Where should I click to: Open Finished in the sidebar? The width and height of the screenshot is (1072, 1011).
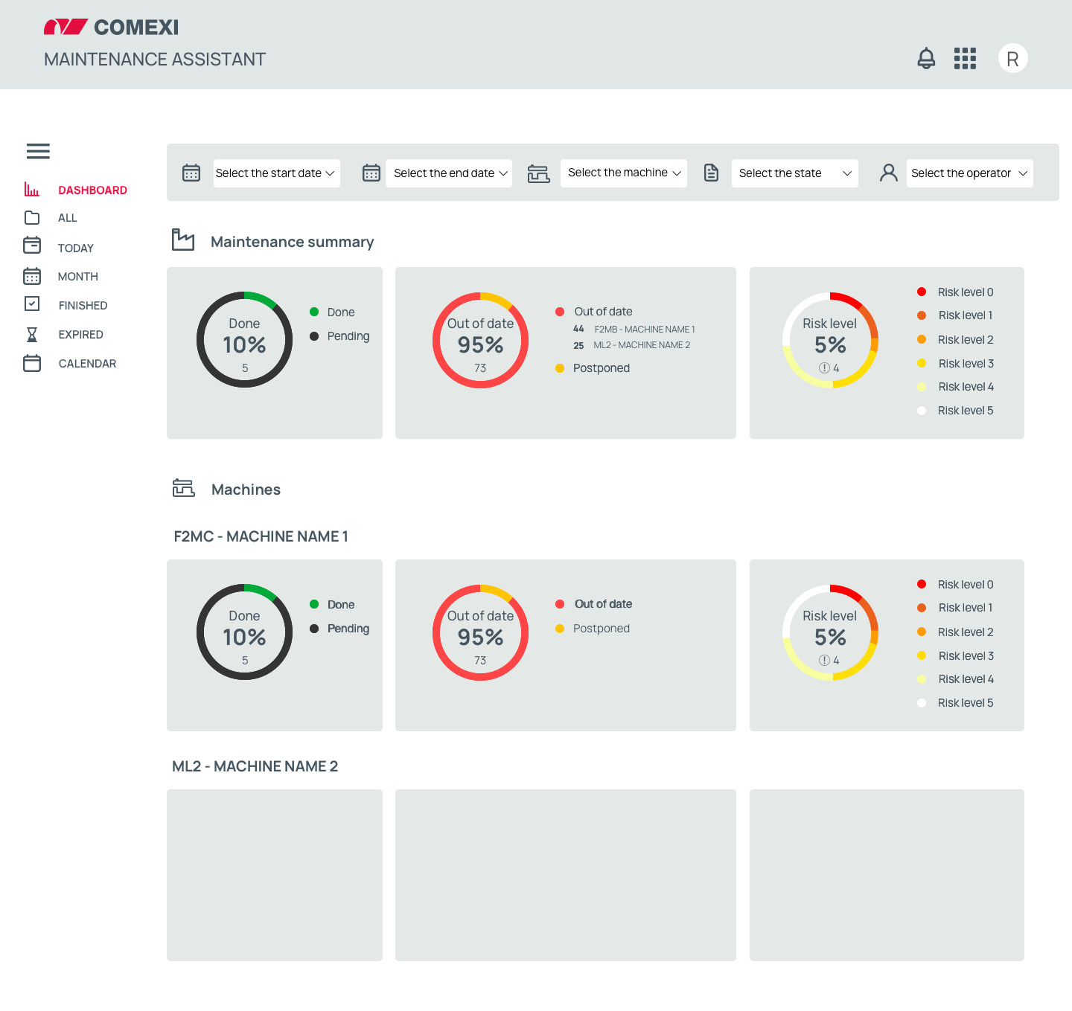point(83,306)
